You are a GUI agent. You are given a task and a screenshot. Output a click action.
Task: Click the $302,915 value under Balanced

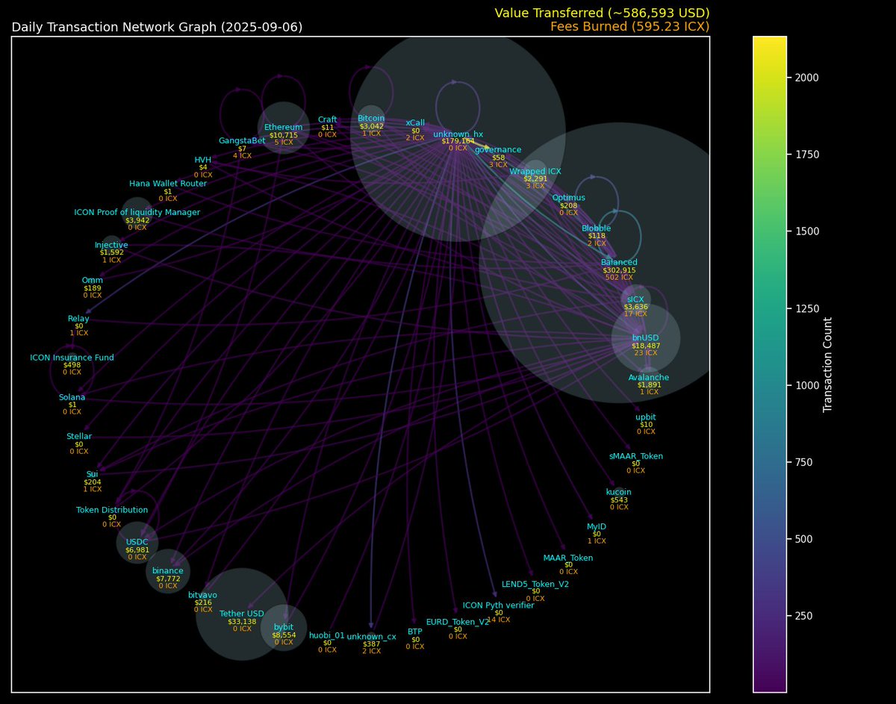click(x=619, y=270)
